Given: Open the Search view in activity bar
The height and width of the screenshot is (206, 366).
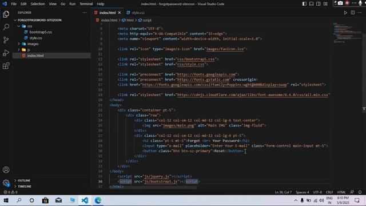Looking at the screenshot, I should point(6,27).
